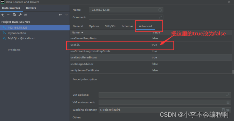Screen dimensions: 234x121
Task: Click the properties table scrollbar thumb
Action: 233,72
